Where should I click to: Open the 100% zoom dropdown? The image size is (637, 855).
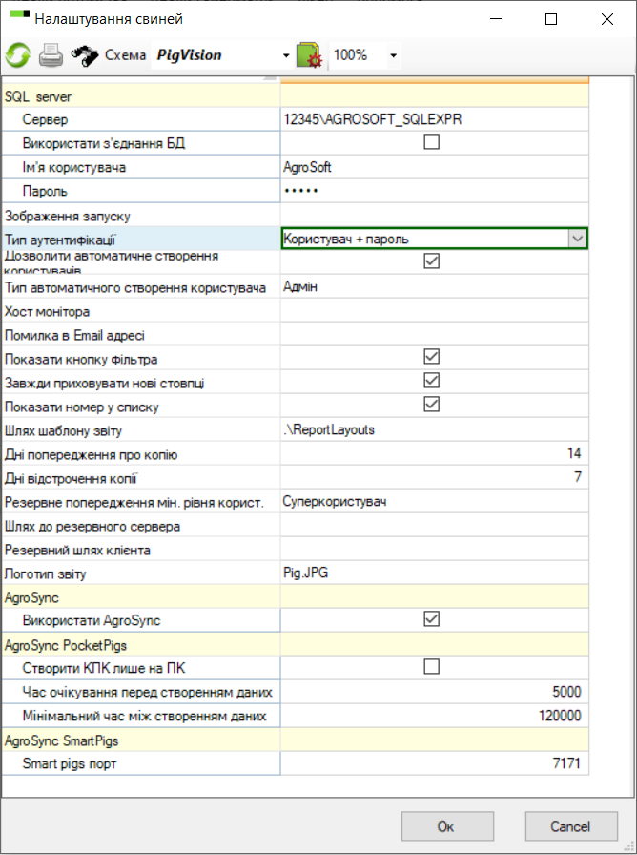click(394, 55)
